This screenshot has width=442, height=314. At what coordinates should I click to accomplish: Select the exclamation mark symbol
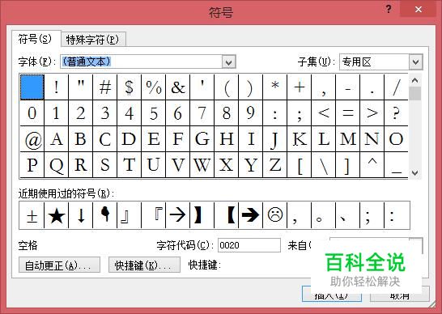(x=57, y=87)
